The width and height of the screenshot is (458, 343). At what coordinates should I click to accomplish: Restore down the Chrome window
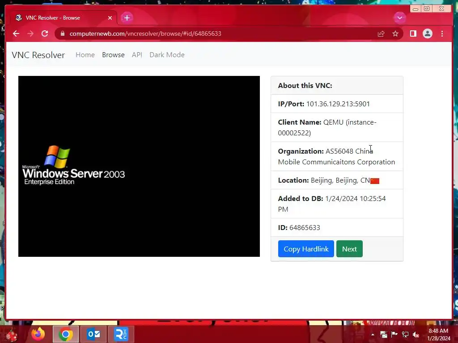(426, 9)
